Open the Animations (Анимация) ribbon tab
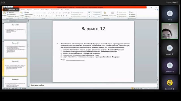Viewport: 181px width, 101px height. (36, 10)
